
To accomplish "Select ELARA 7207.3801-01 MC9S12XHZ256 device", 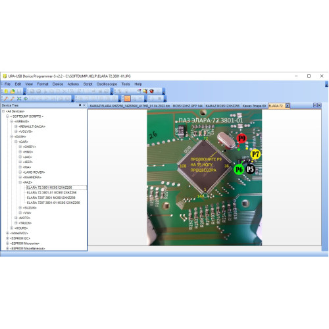I will coord(53,203).
